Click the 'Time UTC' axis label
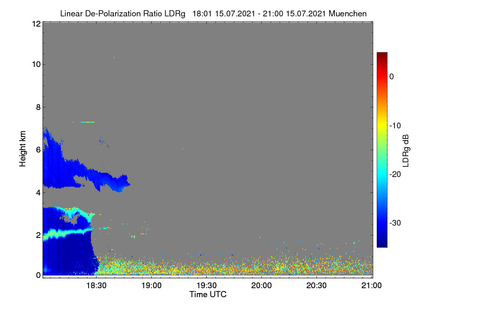 coord(208,294)
